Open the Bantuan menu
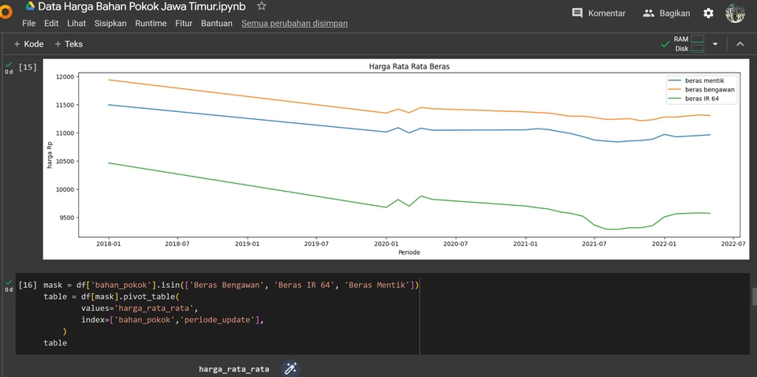This screenshot has width=757, height=377. tap(216, 23)
